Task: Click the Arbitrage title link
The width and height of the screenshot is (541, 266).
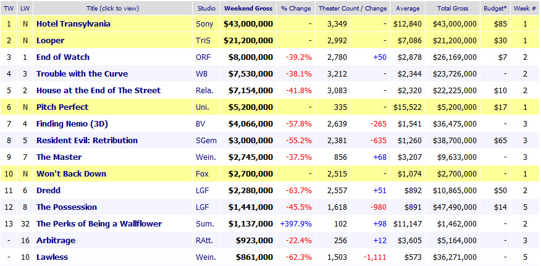Action: pyautogui.click(x=56, y=241)
